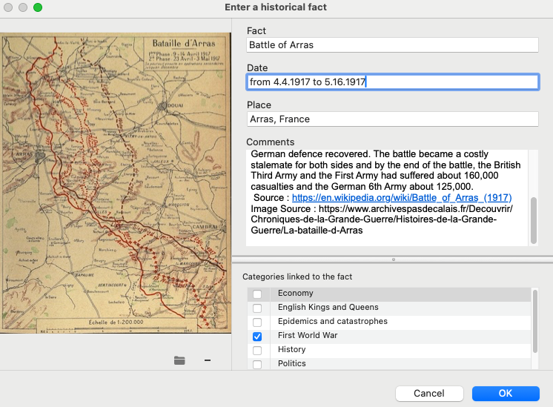Screen dimensions: 553x407
Task: Toggle the Politics category checkbox
Action: pyautogui.click(x=257, y=364)
